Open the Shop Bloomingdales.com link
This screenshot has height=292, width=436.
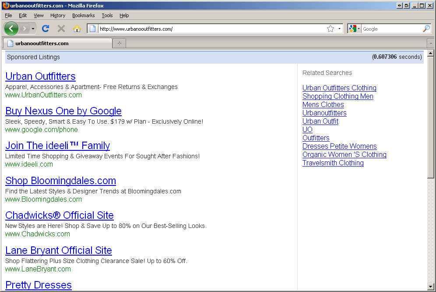(60, 181)
